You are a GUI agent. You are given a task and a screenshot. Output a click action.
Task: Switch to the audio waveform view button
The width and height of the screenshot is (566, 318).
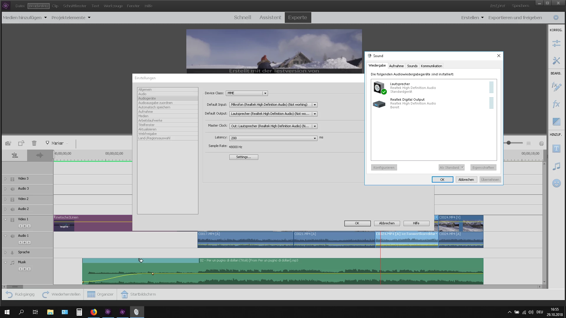(40, 155)
